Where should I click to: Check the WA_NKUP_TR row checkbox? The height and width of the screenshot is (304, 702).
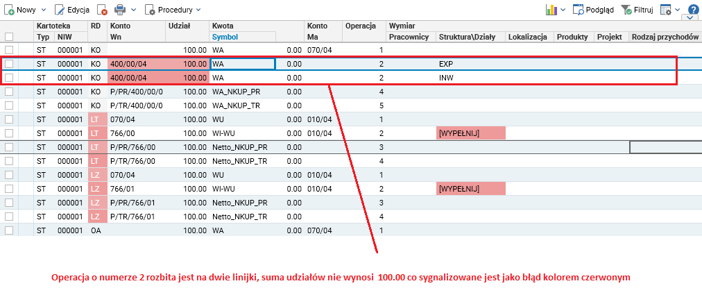point(9,105)
